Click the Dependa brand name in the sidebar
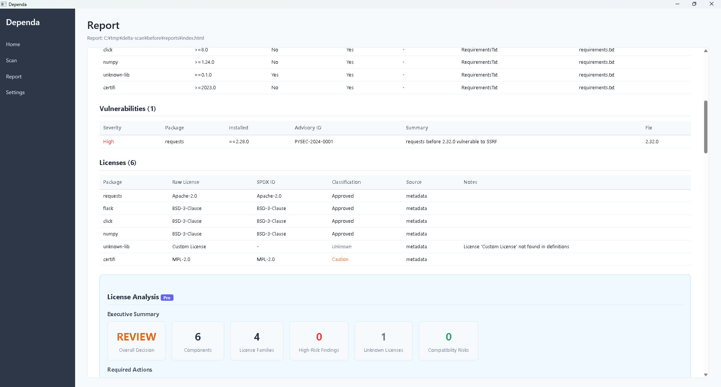The height and width of the screenshot is (387, 721). click(23, 22)
